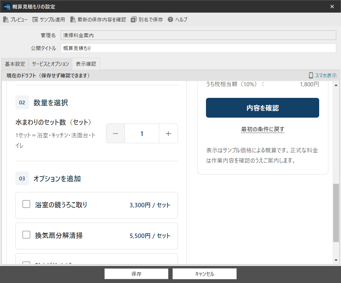Viewport: 341px width, 283px height.
Task: Switch to the サービスとオプション tab
Action: coord(50,64)
